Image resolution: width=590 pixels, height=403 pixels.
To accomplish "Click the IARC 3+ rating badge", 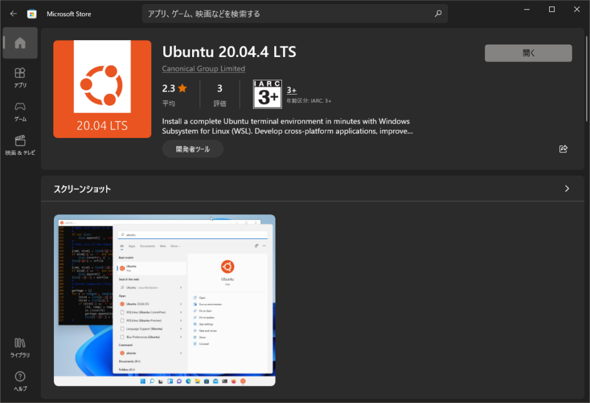I will coord(267,94).
